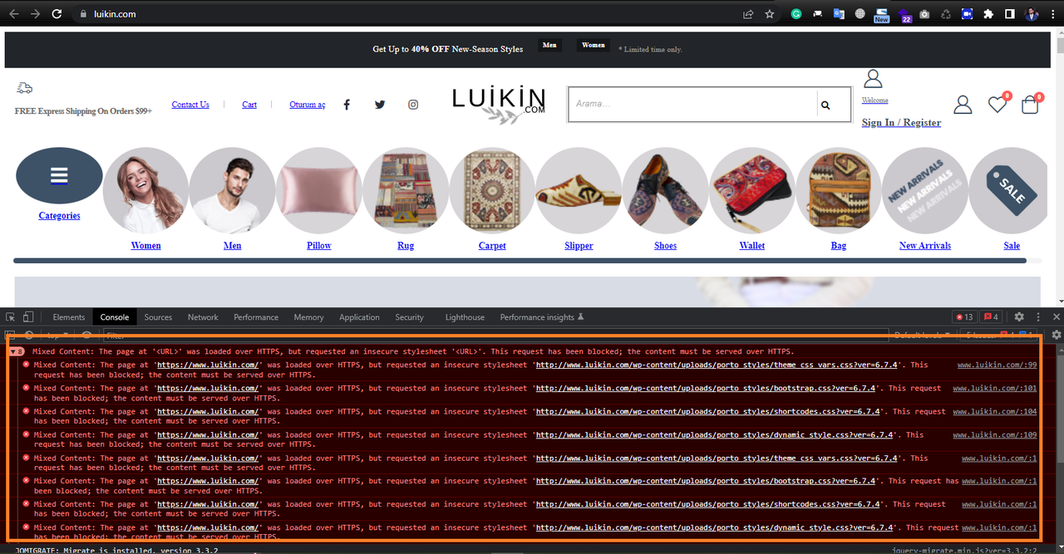The width and height of the screenshot is (1064, 554).
Task: Click the LUIKIN.COM logo
Action: 499,105
